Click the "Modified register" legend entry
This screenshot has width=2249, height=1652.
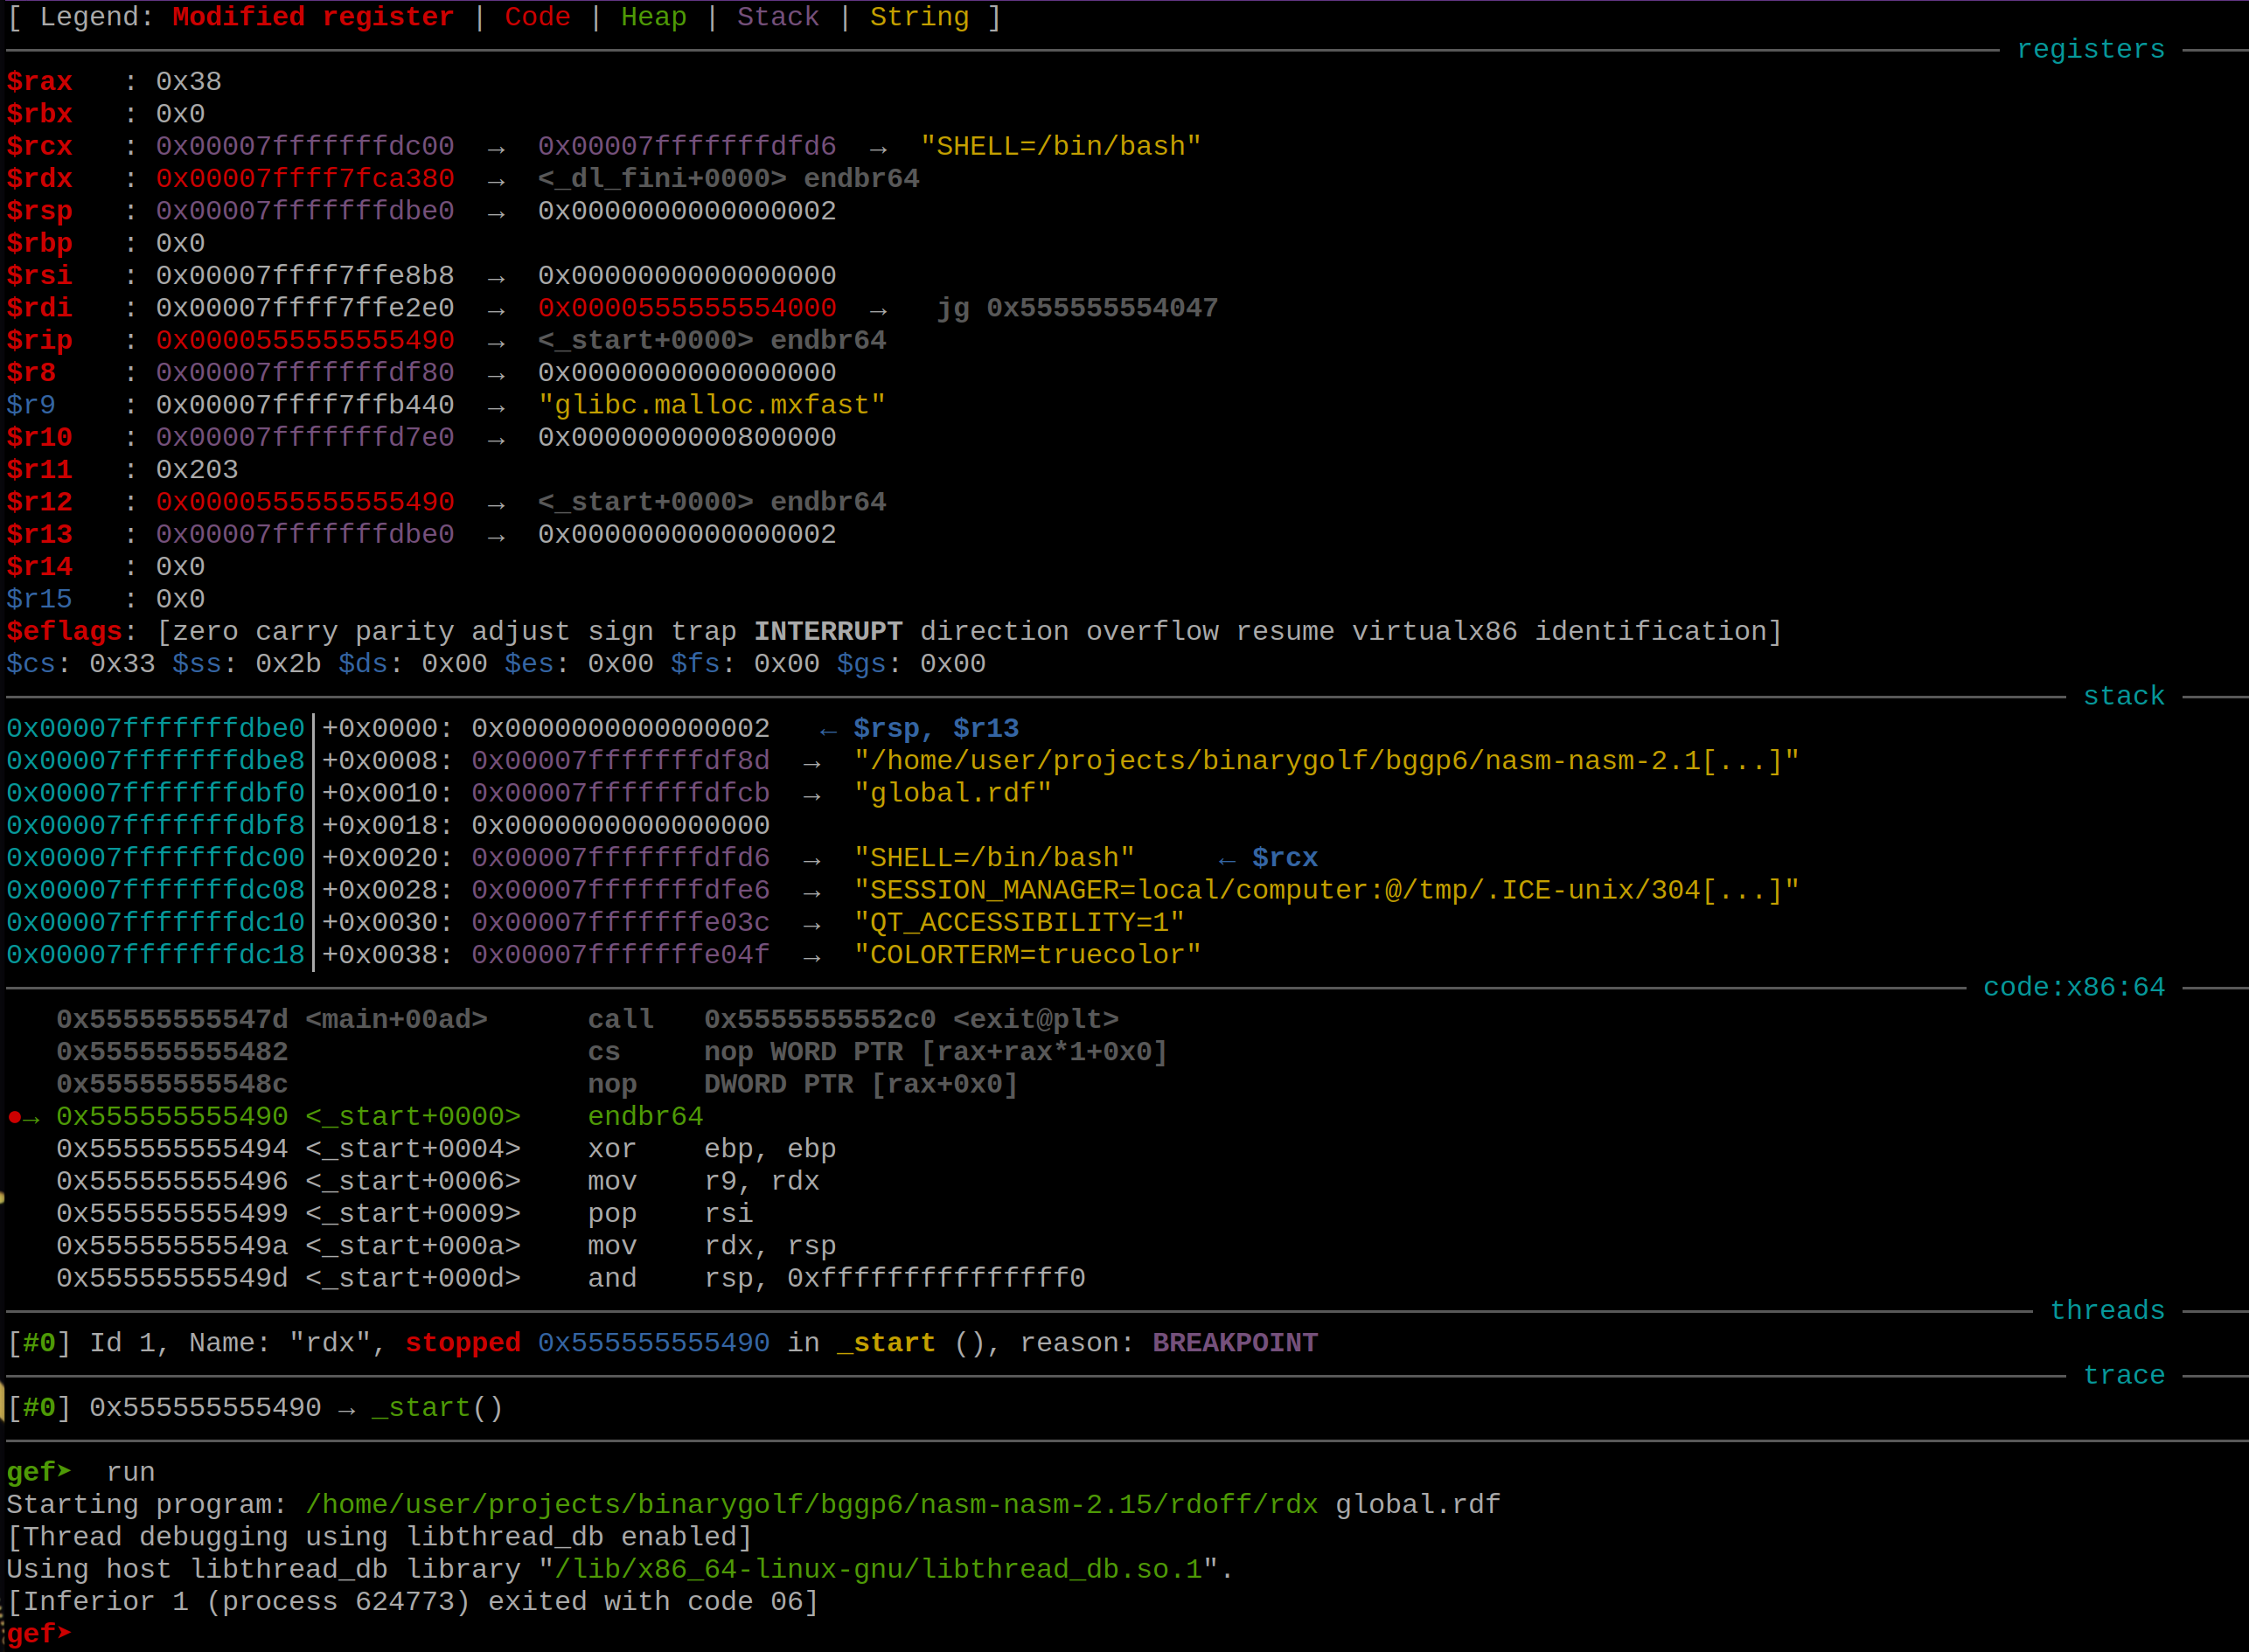coord(313,18)
